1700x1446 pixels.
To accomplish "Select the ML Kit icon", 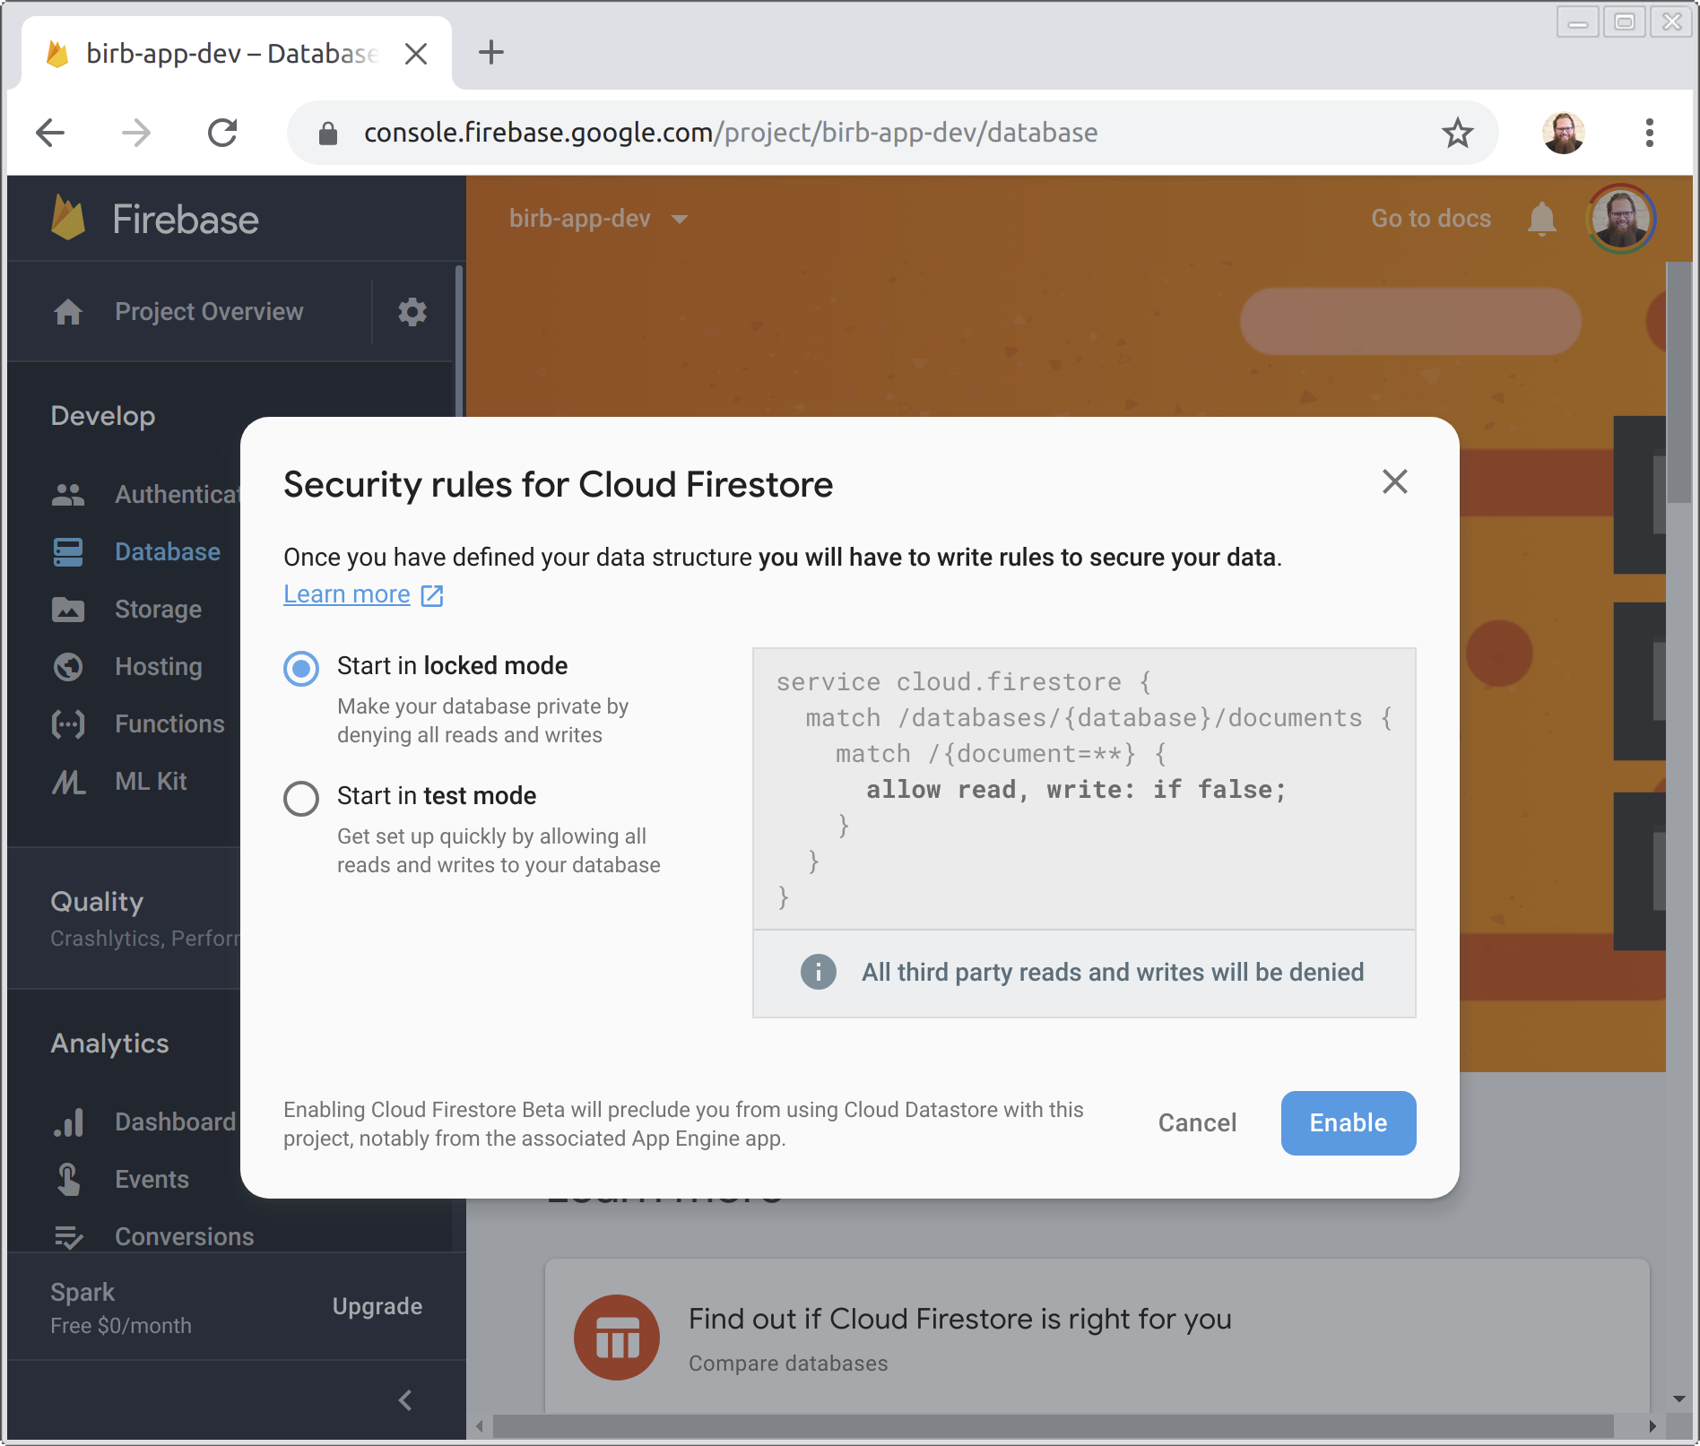I will pyautogui.click(x=67, y=781).
